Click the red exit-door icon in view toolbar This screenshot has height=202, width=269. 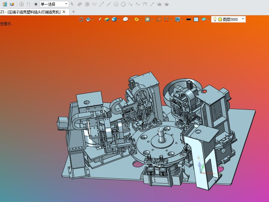[81, 19]
